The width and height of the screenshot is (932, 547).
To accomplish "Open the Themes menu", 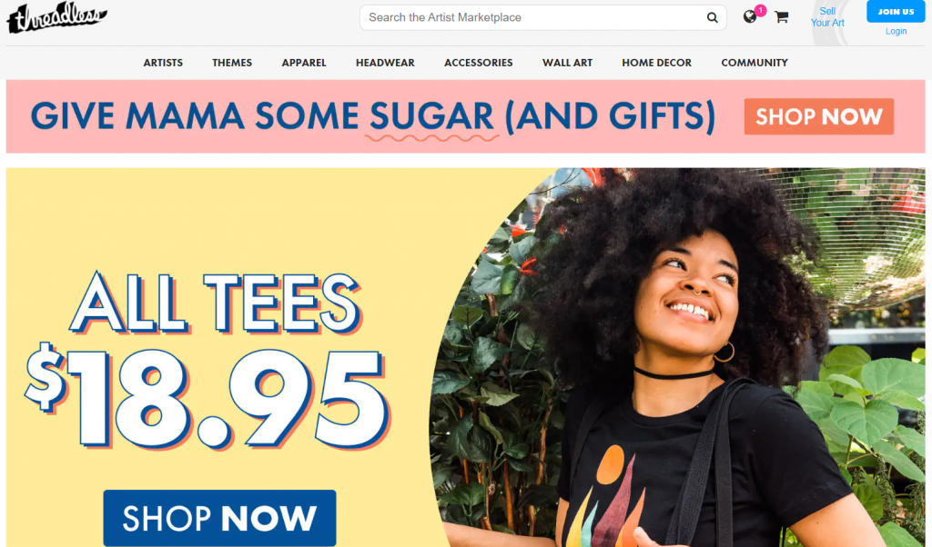I will pos(232,63).
